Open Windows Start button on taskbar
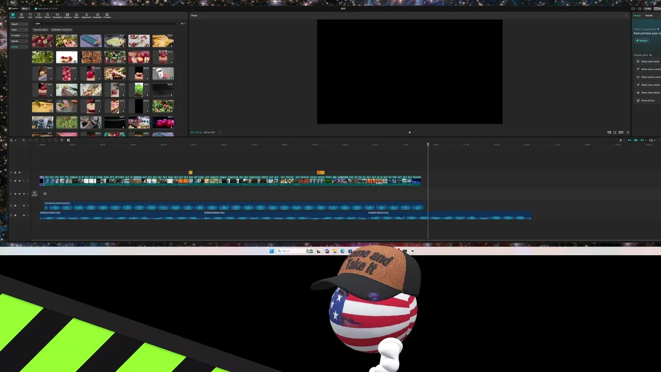This screenshot has width=661, height=372. (x=272, y=251)
